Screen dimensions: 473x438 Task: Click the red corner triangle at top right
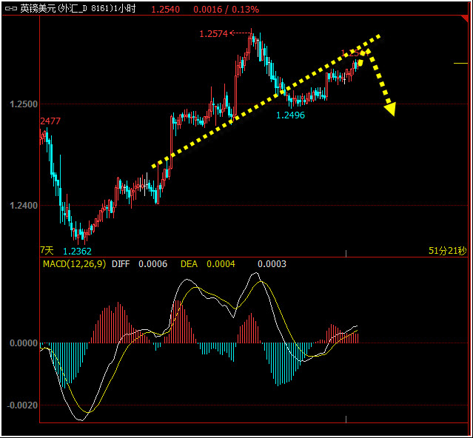pos(465,18)
